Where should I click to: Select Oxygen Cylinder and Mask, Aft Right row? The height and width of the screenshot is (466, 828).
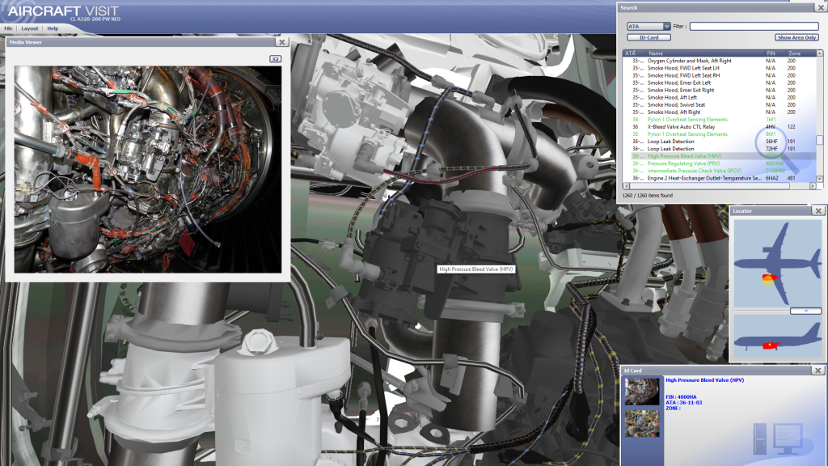719,61
